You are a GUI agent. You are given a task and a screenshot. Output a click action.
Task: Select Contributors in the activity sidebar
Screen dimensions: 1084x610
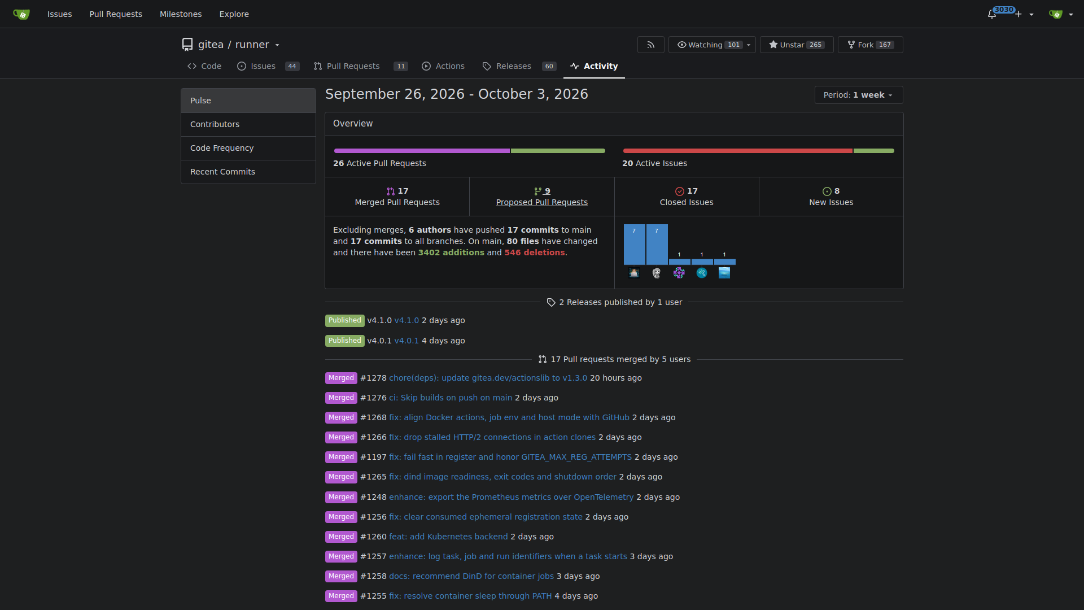pos(248,124)
